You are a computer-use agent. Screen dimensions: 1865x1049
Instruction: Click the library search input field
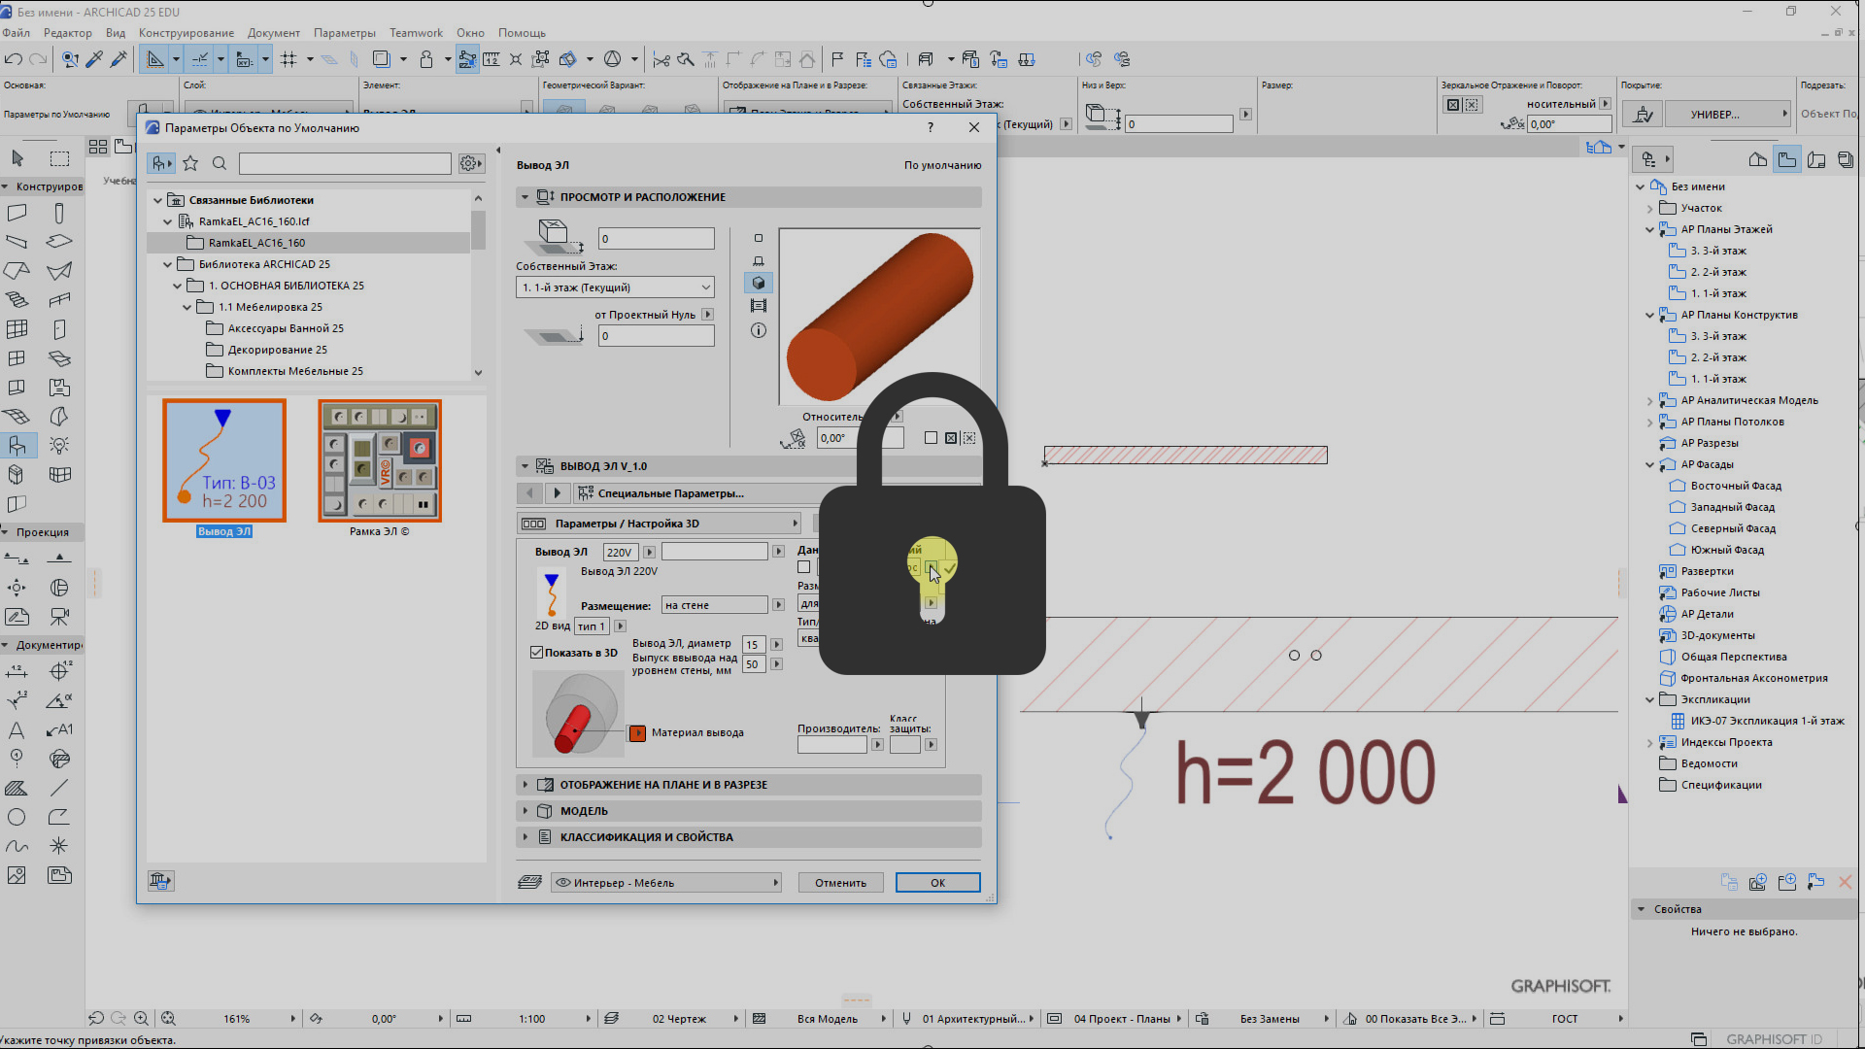pos(345,163)
